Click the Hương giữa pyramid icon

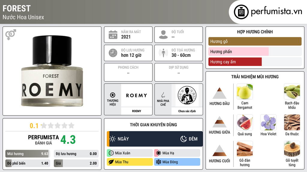tap(219, 122)
